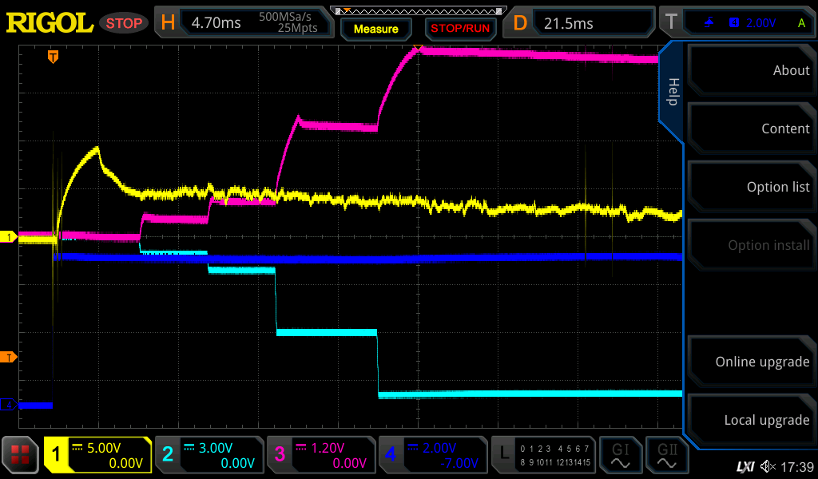Toggle channel 2 with 3.00V scale

(x=209, y=455)
